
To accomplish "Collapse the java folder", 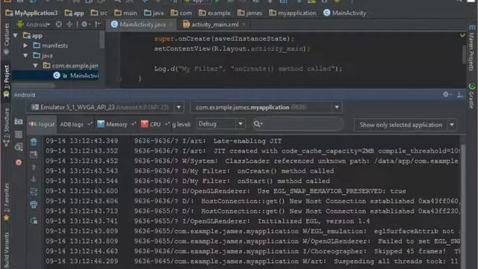I will point(25,55).
